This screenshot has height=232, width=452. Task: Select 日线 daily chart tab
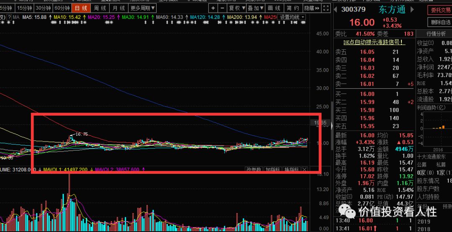[81, 8]
